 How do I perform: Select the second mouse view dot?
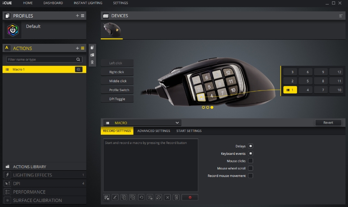click(x=207, y=107)
